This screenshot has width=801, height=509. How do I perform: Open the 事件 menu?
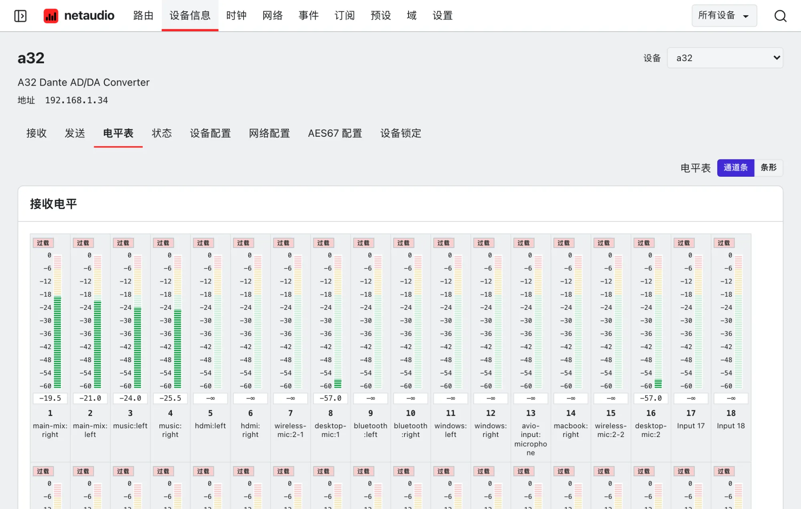click(308, 16)
